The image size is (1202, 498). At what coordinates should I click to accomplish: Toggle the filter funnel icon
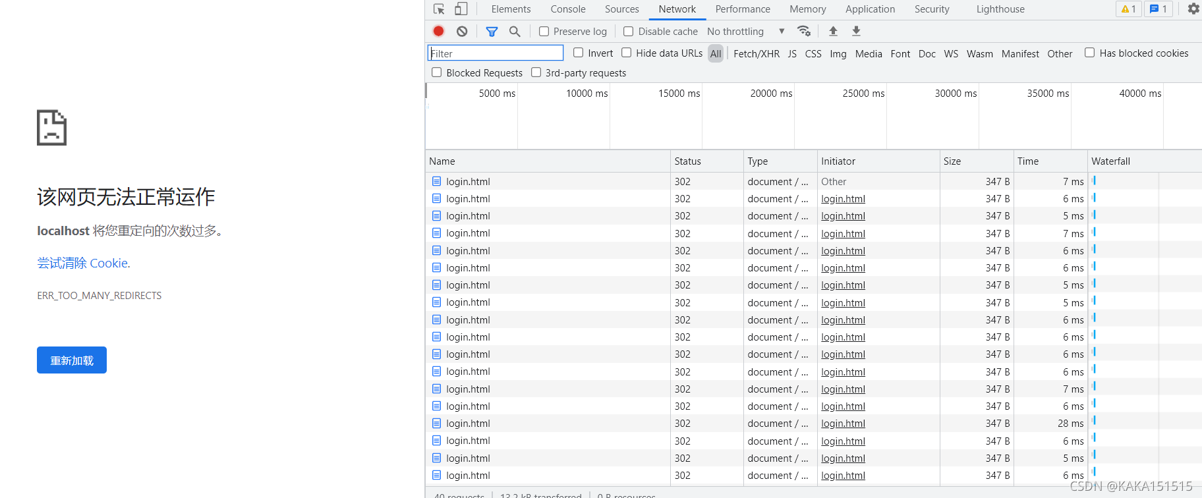point(492,31)
